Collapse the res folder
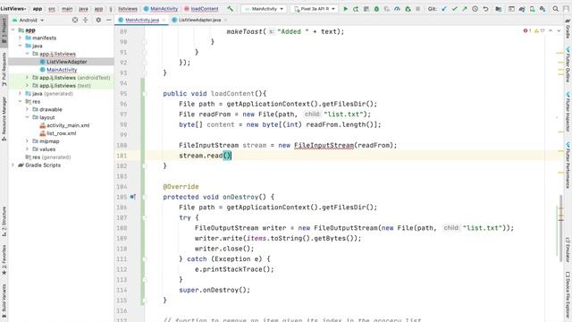This screenshot has width=572, height=322. click(20, 101)
